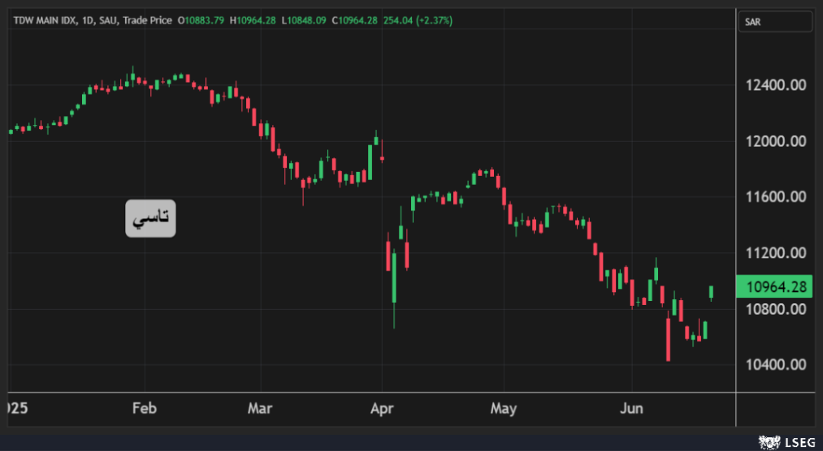The height and width of the screenshot is (451, 823).
Task: Click the green 10964.28 current price tag
Action: [774, 286]
